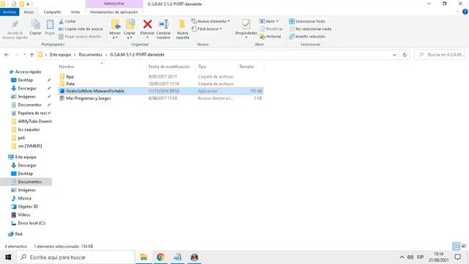Open Copiar a menu

130,29
